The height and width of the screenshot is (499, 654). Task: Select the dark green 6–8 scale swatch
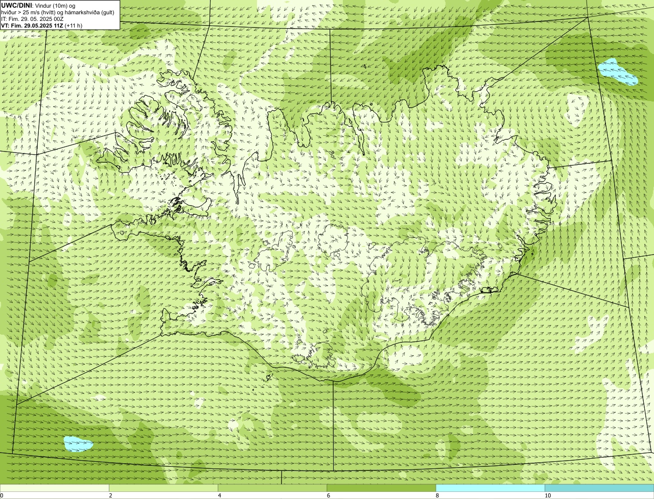click(x=381, y=488)
